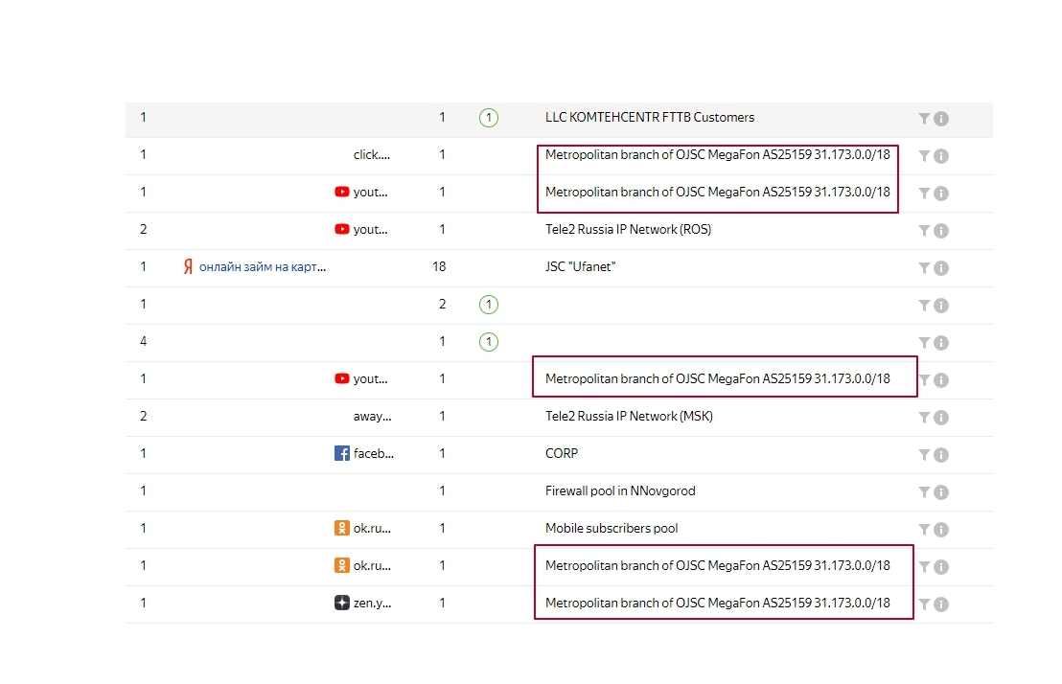Click green badge in row starting with 4
Image resolution: width=1062 pixels, height=684 pixels.
click(x=489, y=342)
